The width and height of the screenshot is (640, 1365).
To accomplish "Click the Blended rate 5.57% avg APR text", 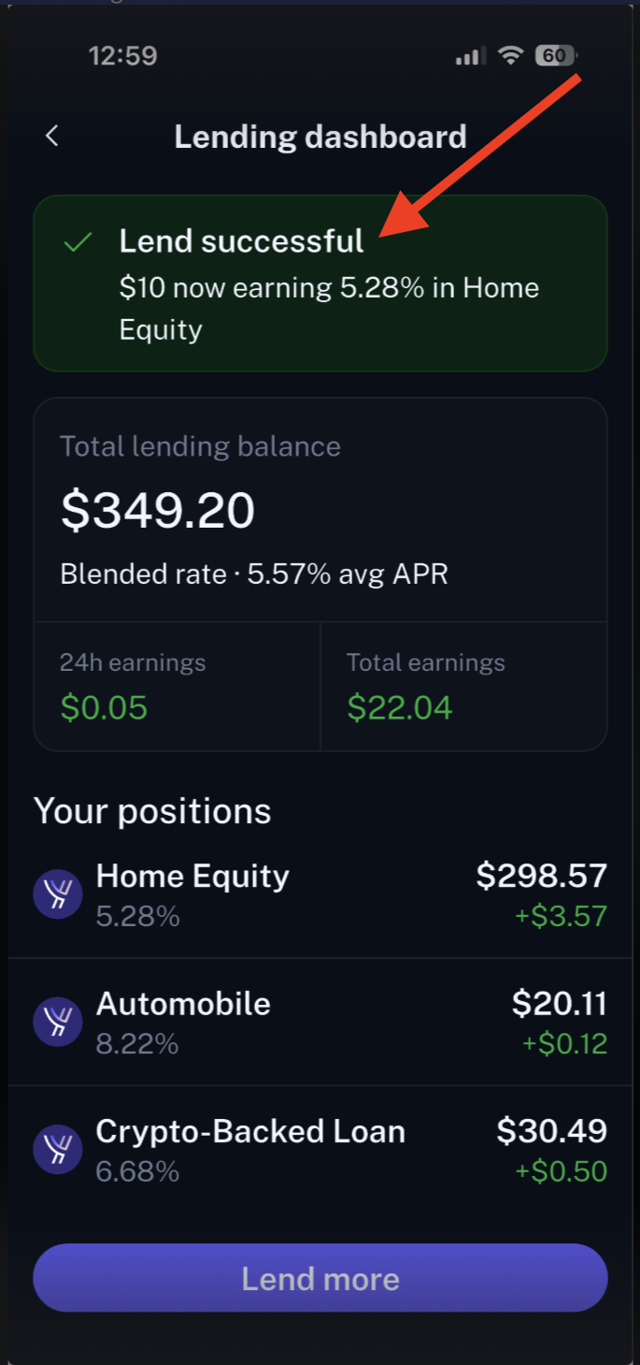I will pyautogui.click(x=254, y=574).
